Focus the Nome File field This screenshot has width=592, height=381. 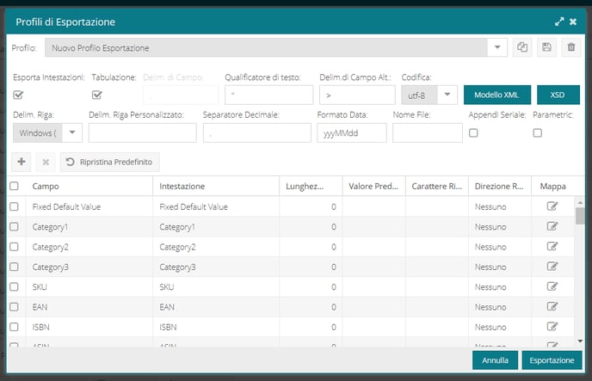click(x=428, y=132)
